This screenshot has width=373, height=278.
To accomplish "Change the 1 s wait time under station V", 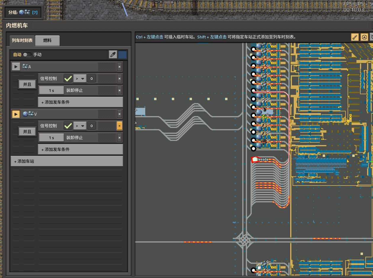I will [51, 138].
